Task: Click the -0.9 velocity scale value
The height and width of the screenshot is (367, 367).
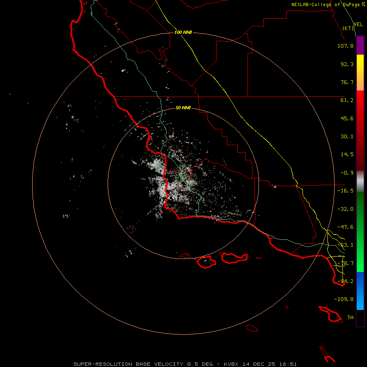Action: tap(347, 173)
